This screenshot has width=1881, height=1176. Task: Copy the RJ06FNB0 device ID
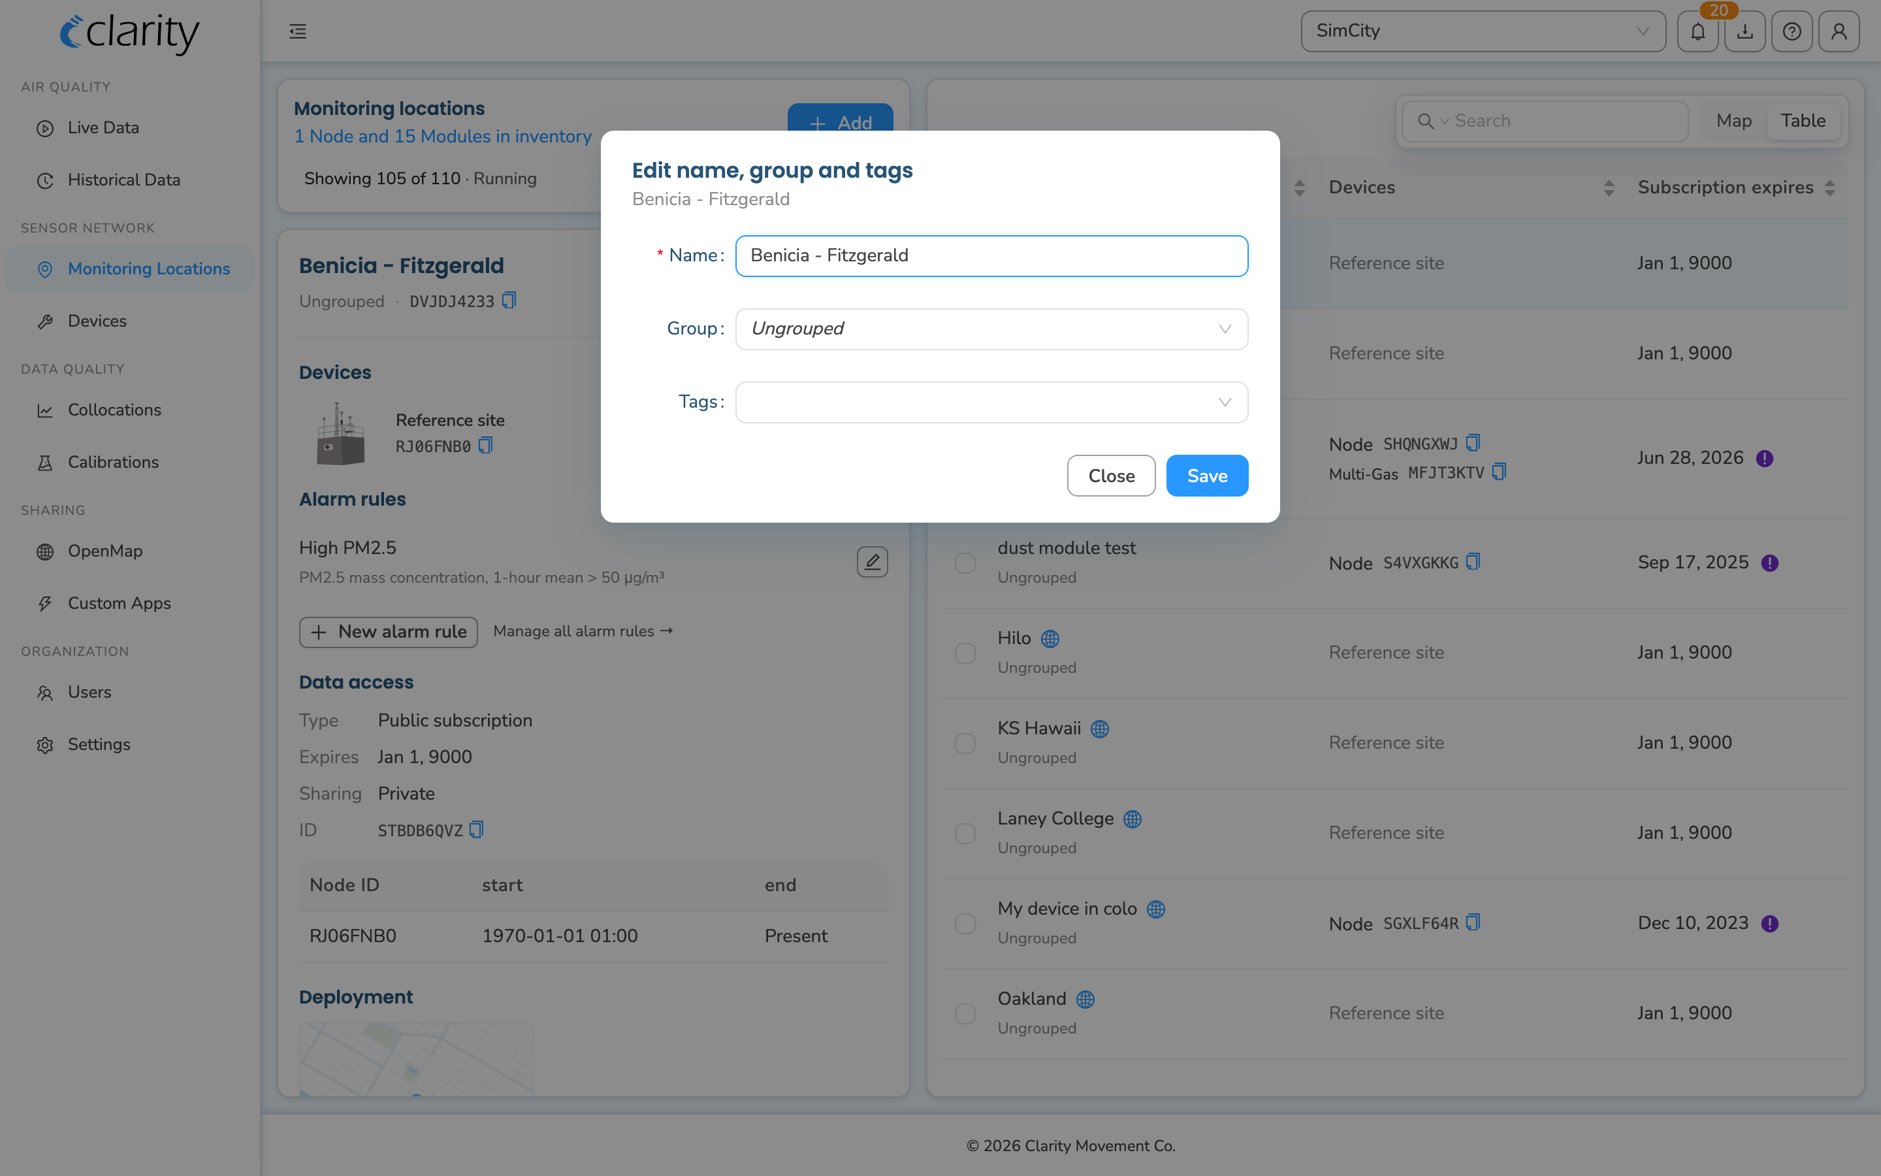486,446
